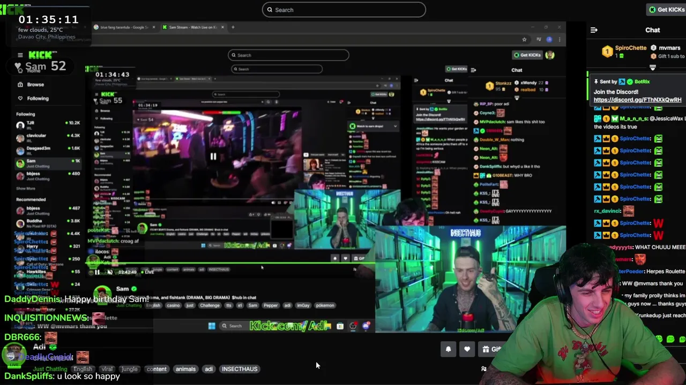Viewport: 686px width, 385px height.
Task: Toggle the Kick sidebar hamburger menu
Action: pyautogui.click(x=20, y=55)
